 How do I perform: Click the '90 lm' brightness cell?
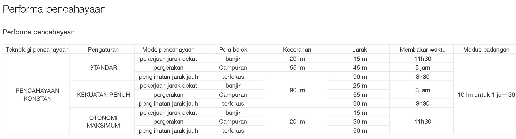pyautogui.click(x=297, y=90)
